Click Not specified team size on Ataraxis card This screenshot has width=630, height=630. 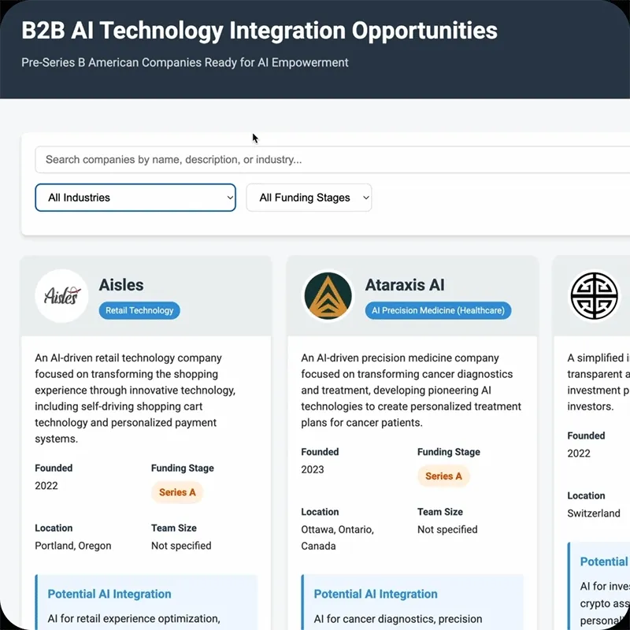[447, 529]
